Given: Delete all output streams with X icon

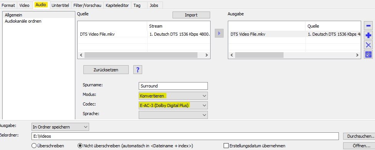Looking at the screenshot, I should click(368, 45).
